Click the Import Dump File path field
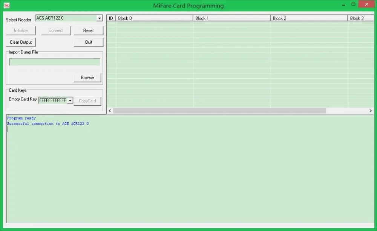Screen dimensions: 377x231 tap(55, 62)
